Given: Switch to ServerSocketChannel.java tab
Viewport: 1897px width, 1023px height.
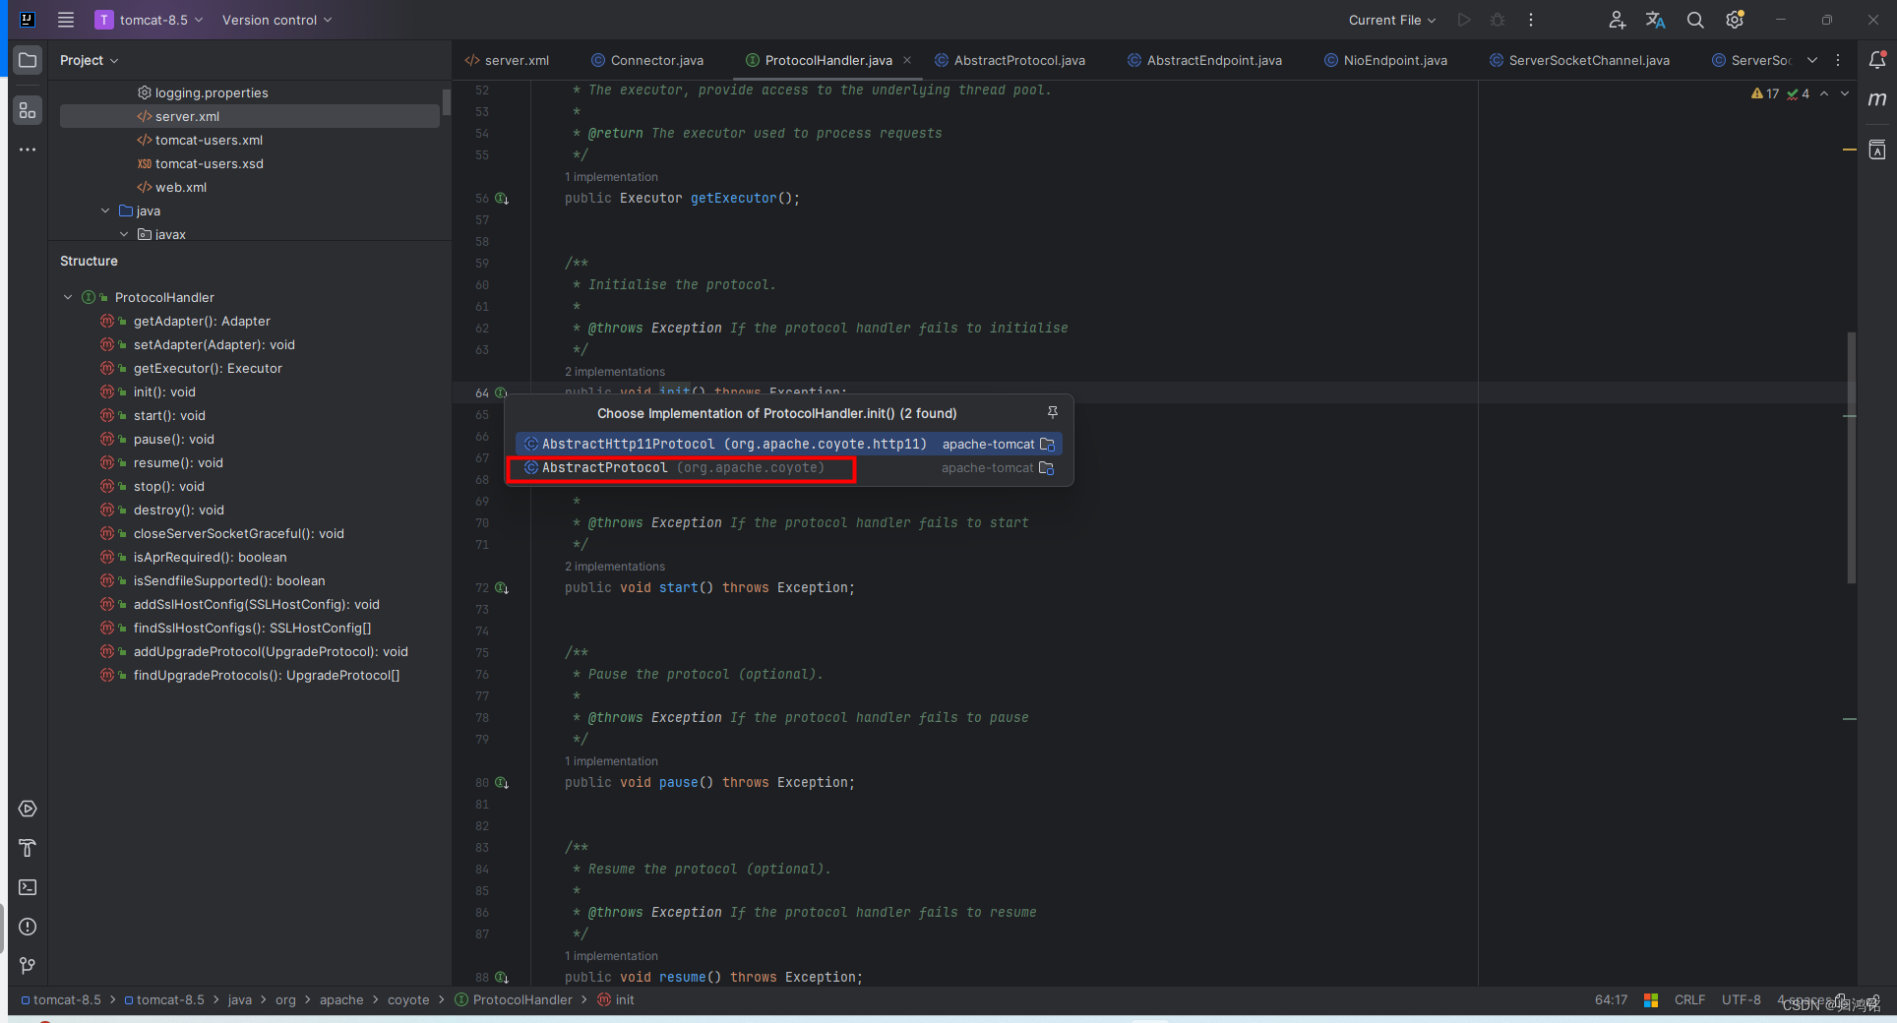Looking at the screenshot, I should point(1579,60).
